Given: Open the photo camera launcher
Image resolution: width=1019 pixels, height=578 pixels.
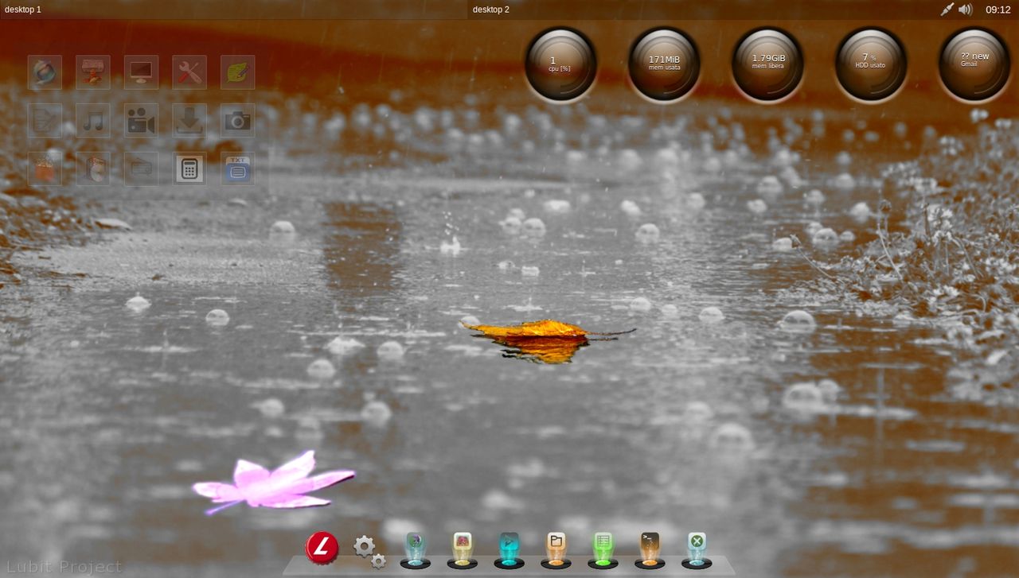Looking at the screenshot, I should (x=238, y=121).
